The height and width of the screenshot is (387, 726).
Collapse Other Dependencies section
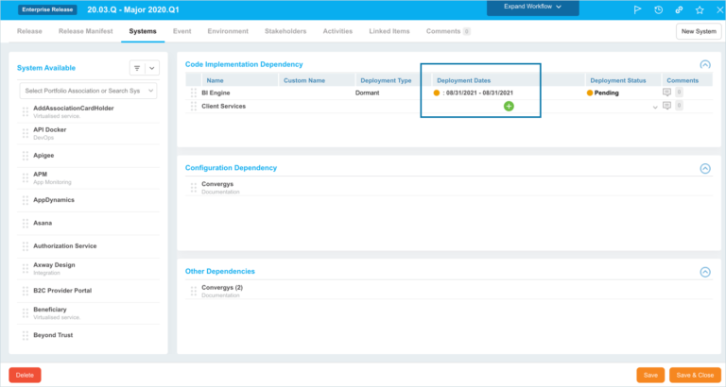[704, 272]
